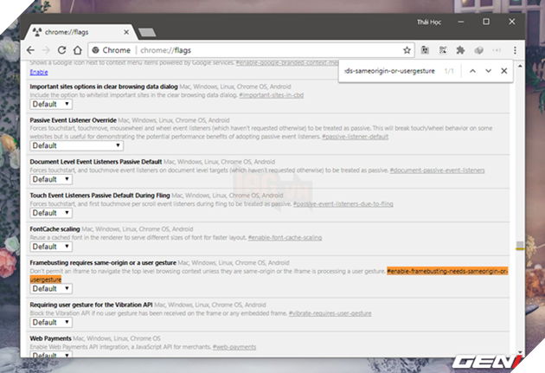Click #passive-listener-default link

click(355, 137)
